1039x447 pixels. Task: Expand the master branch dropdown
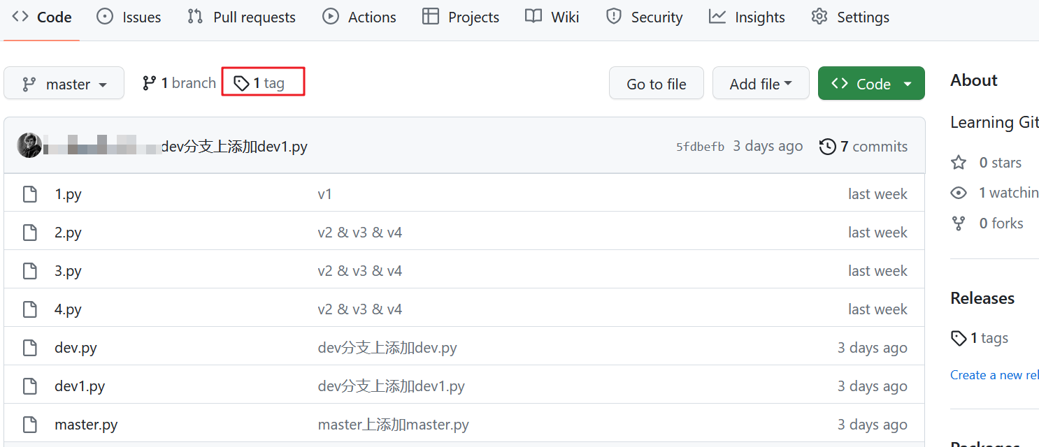64,83
